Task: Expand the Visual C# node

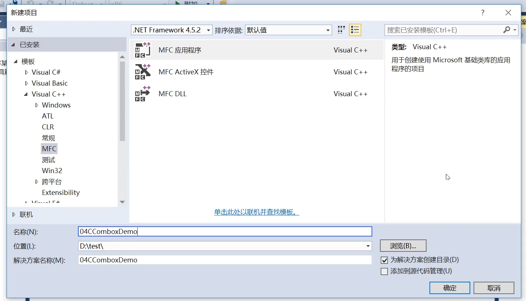Action: (x=26, y=73)
